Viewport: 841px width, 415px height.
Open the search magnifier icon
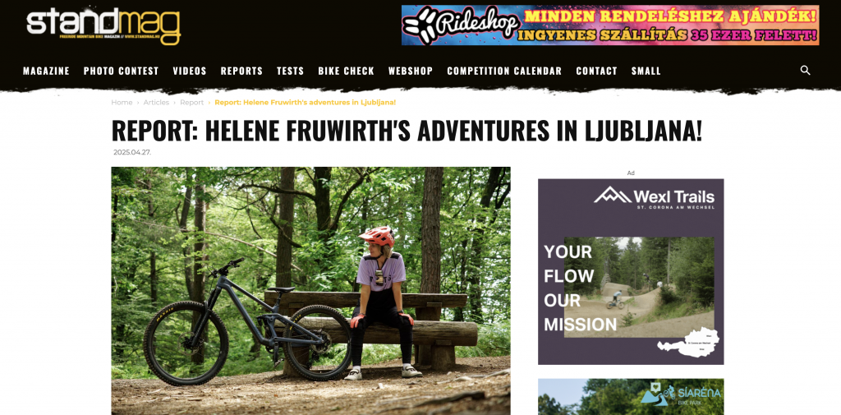tap(805, 71)
